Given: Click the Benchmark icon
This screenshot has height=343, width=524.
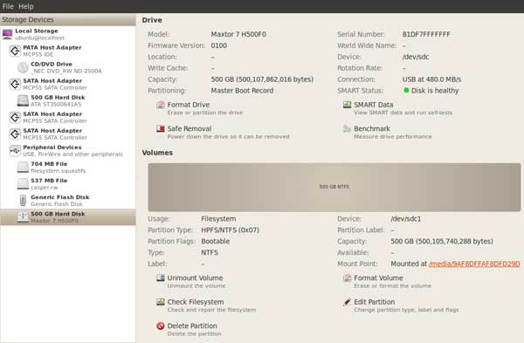Looking at the screenshot, I should pos(348,129).
